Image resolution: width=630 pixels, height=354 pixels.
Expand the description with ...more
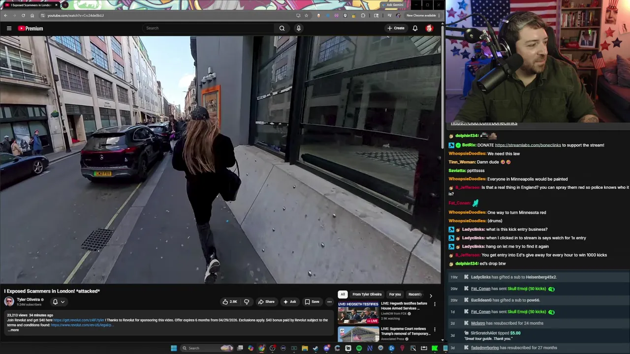pos(13,330)
